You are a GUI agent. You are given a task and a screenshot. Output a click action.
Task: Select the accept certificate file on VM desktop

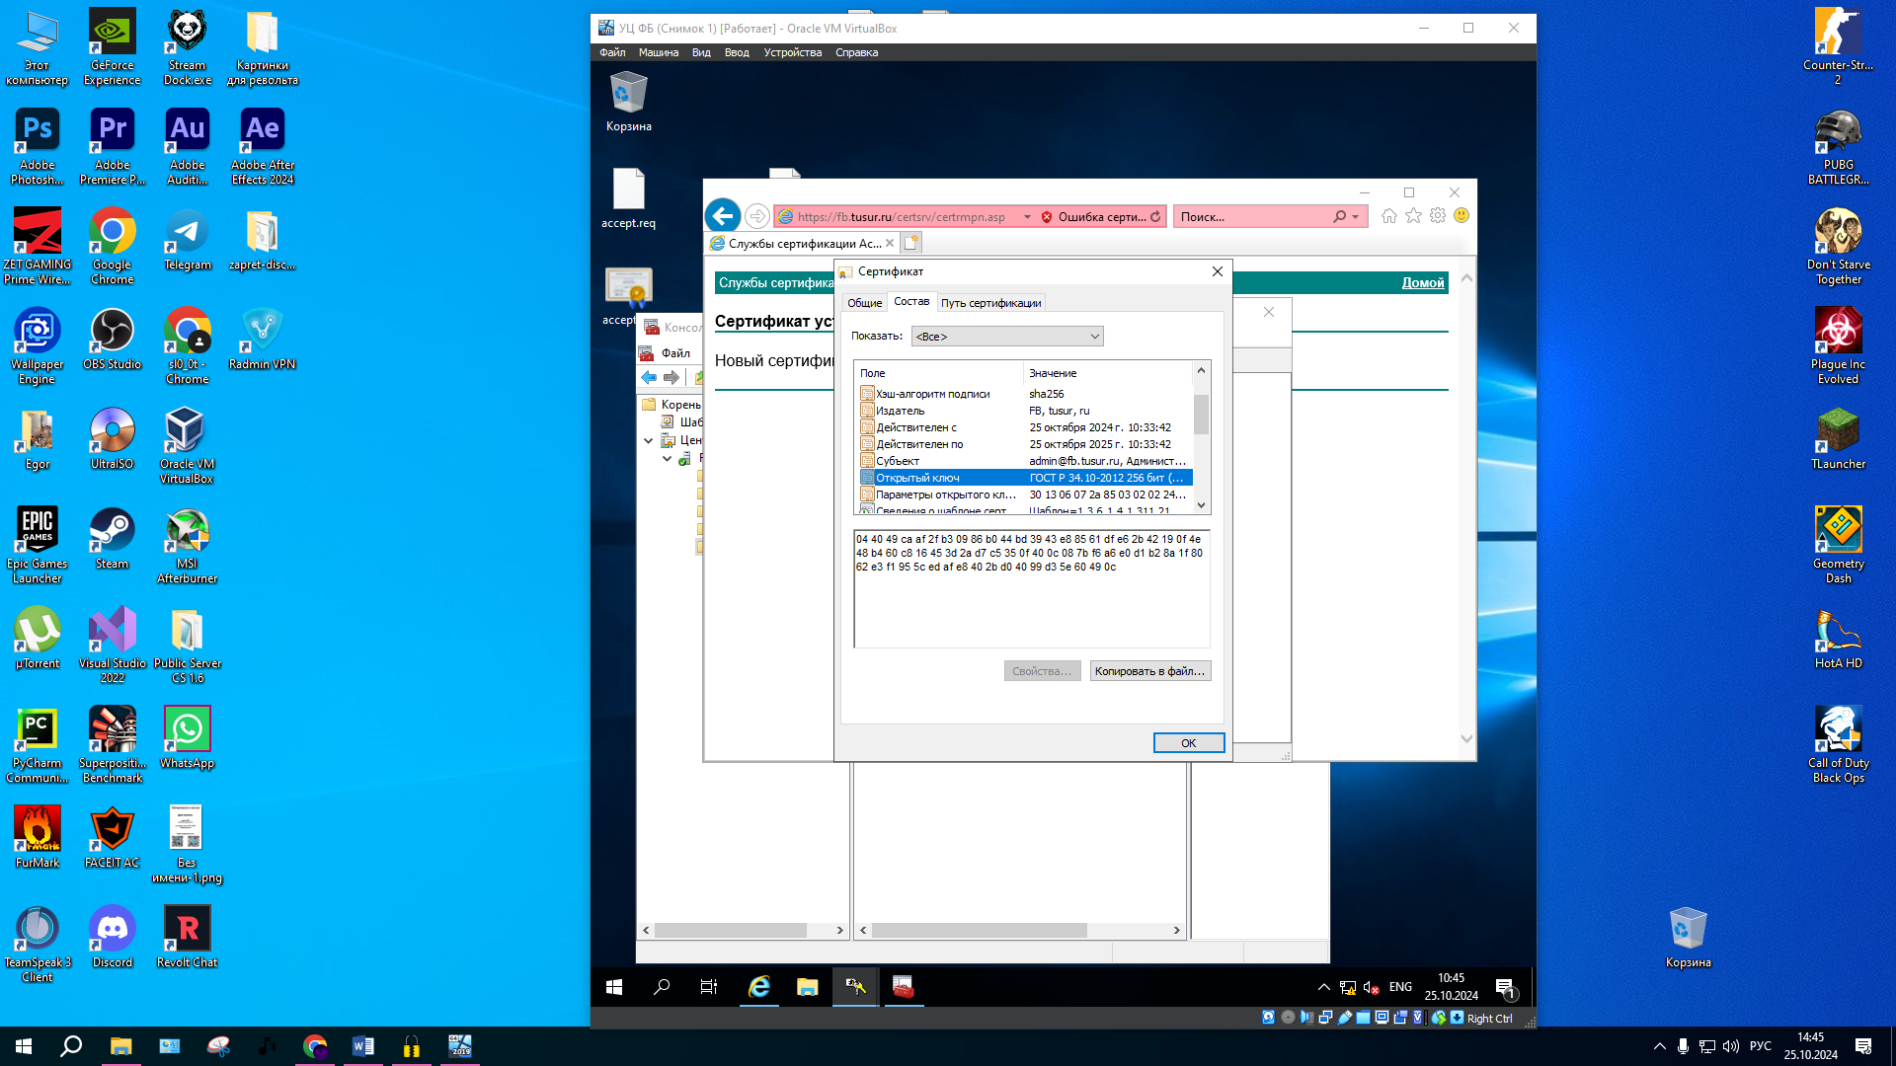pyautogui.click(x=628, y=296)
